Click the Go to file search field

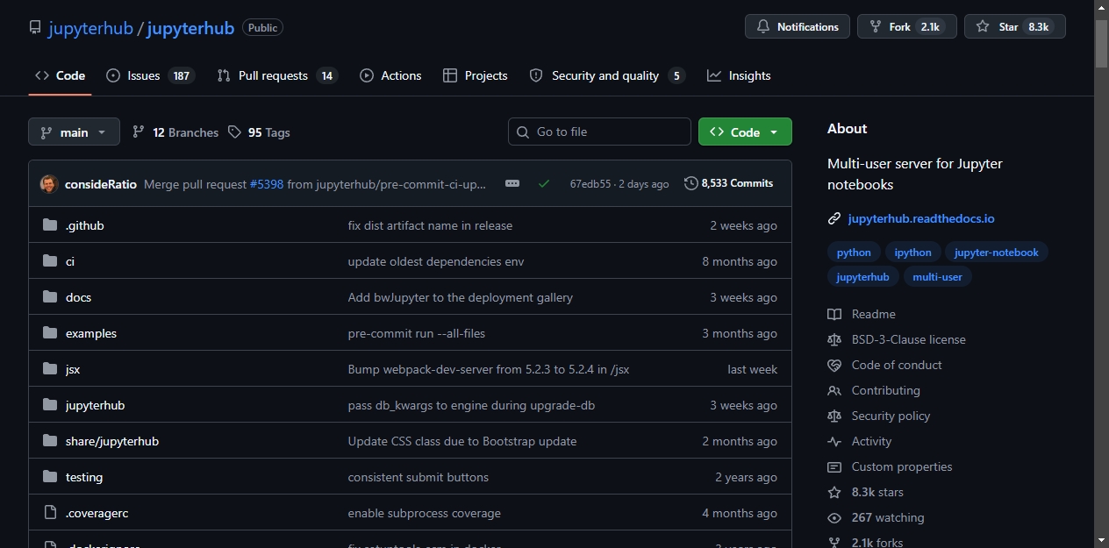599,132
